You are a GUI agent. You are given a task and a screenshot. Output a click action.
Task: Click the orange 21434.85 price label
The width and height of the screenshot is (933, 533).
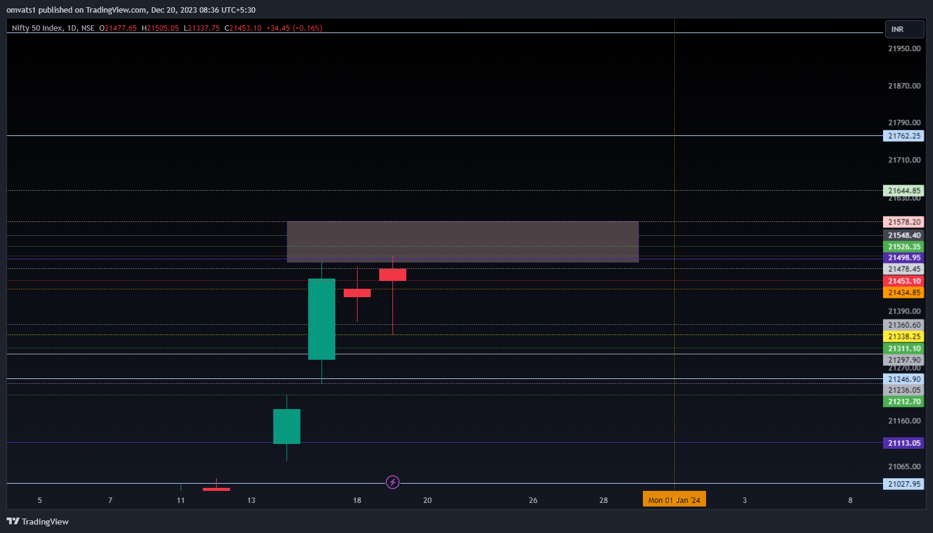(x=904, y=292)
